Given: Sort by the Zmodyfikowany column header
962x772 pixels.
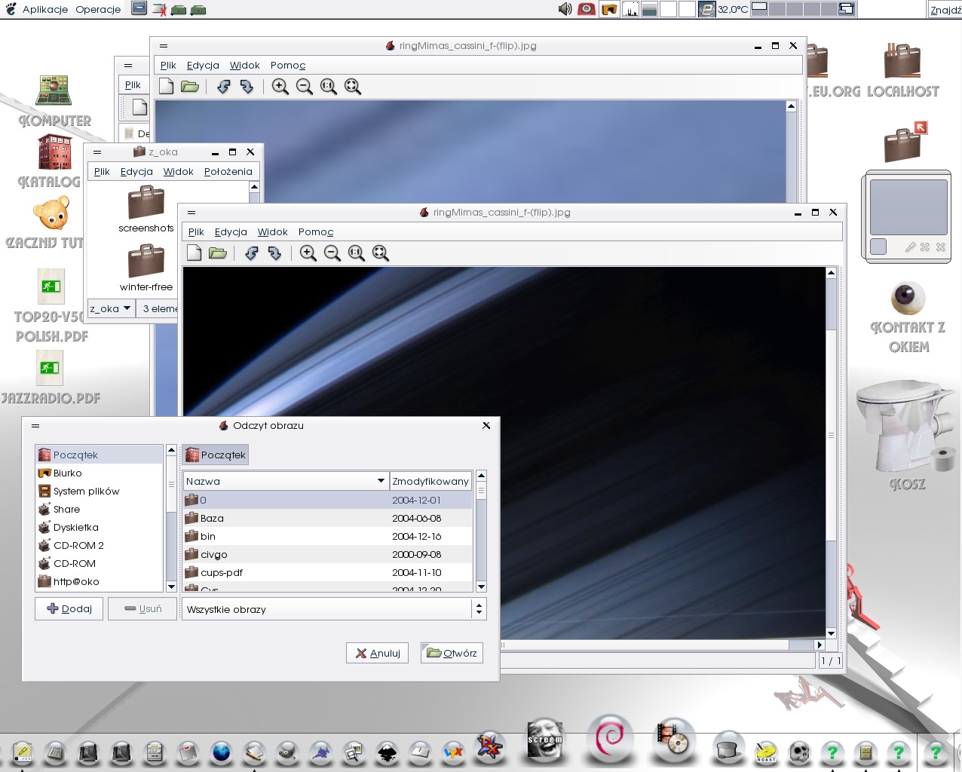Looking at the screenshot, I should (430, 481).
